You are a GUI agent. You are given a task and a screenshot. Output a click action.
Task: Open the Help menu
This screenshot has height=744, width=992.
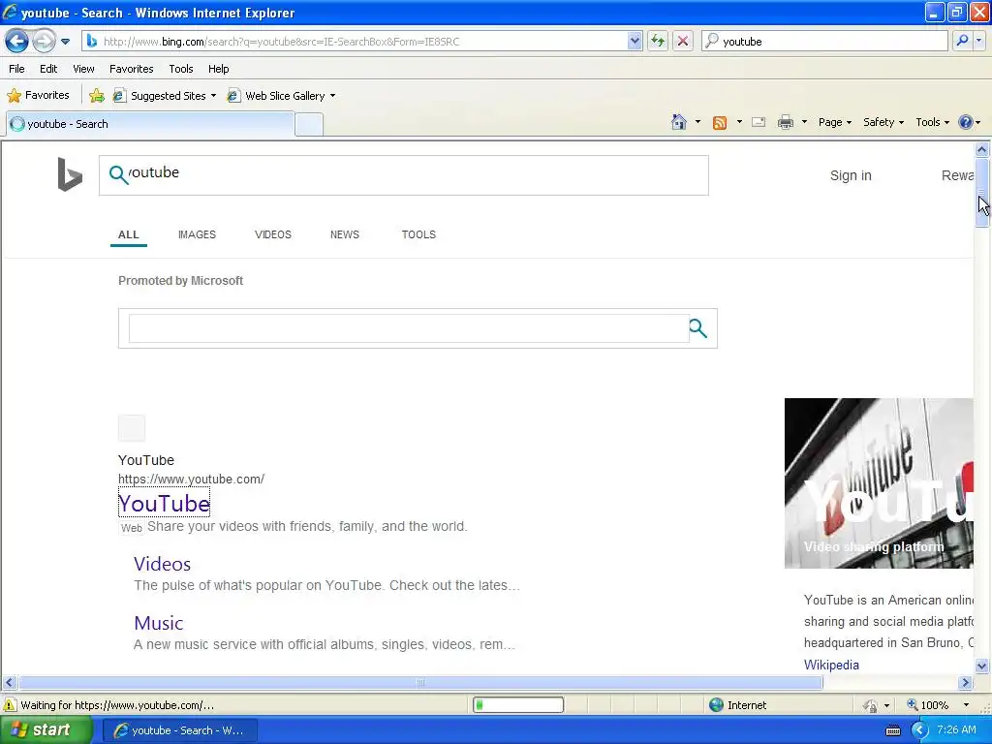coord(218,69)
